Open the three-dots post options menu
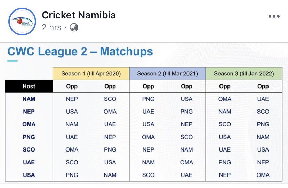This screenshot has height=188, width=288. coord(274,16)
